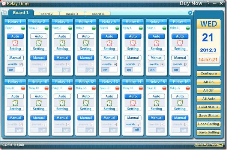This screenshot has width=227, height=150.
Task: Open Relay 14 alarm clock setting icon
Action: coord(133,103)
